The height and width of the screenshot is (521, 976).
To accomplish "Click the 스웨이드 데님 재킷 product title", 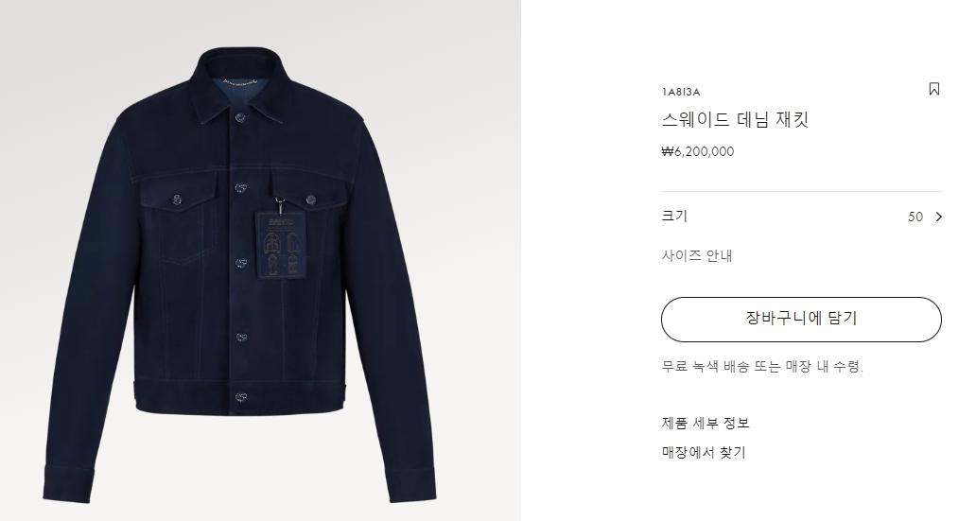I will 735,119.
